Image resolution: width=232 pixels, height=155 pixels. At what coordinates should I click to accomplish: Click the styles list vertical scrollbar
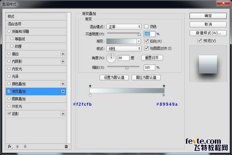coord(68,78)
